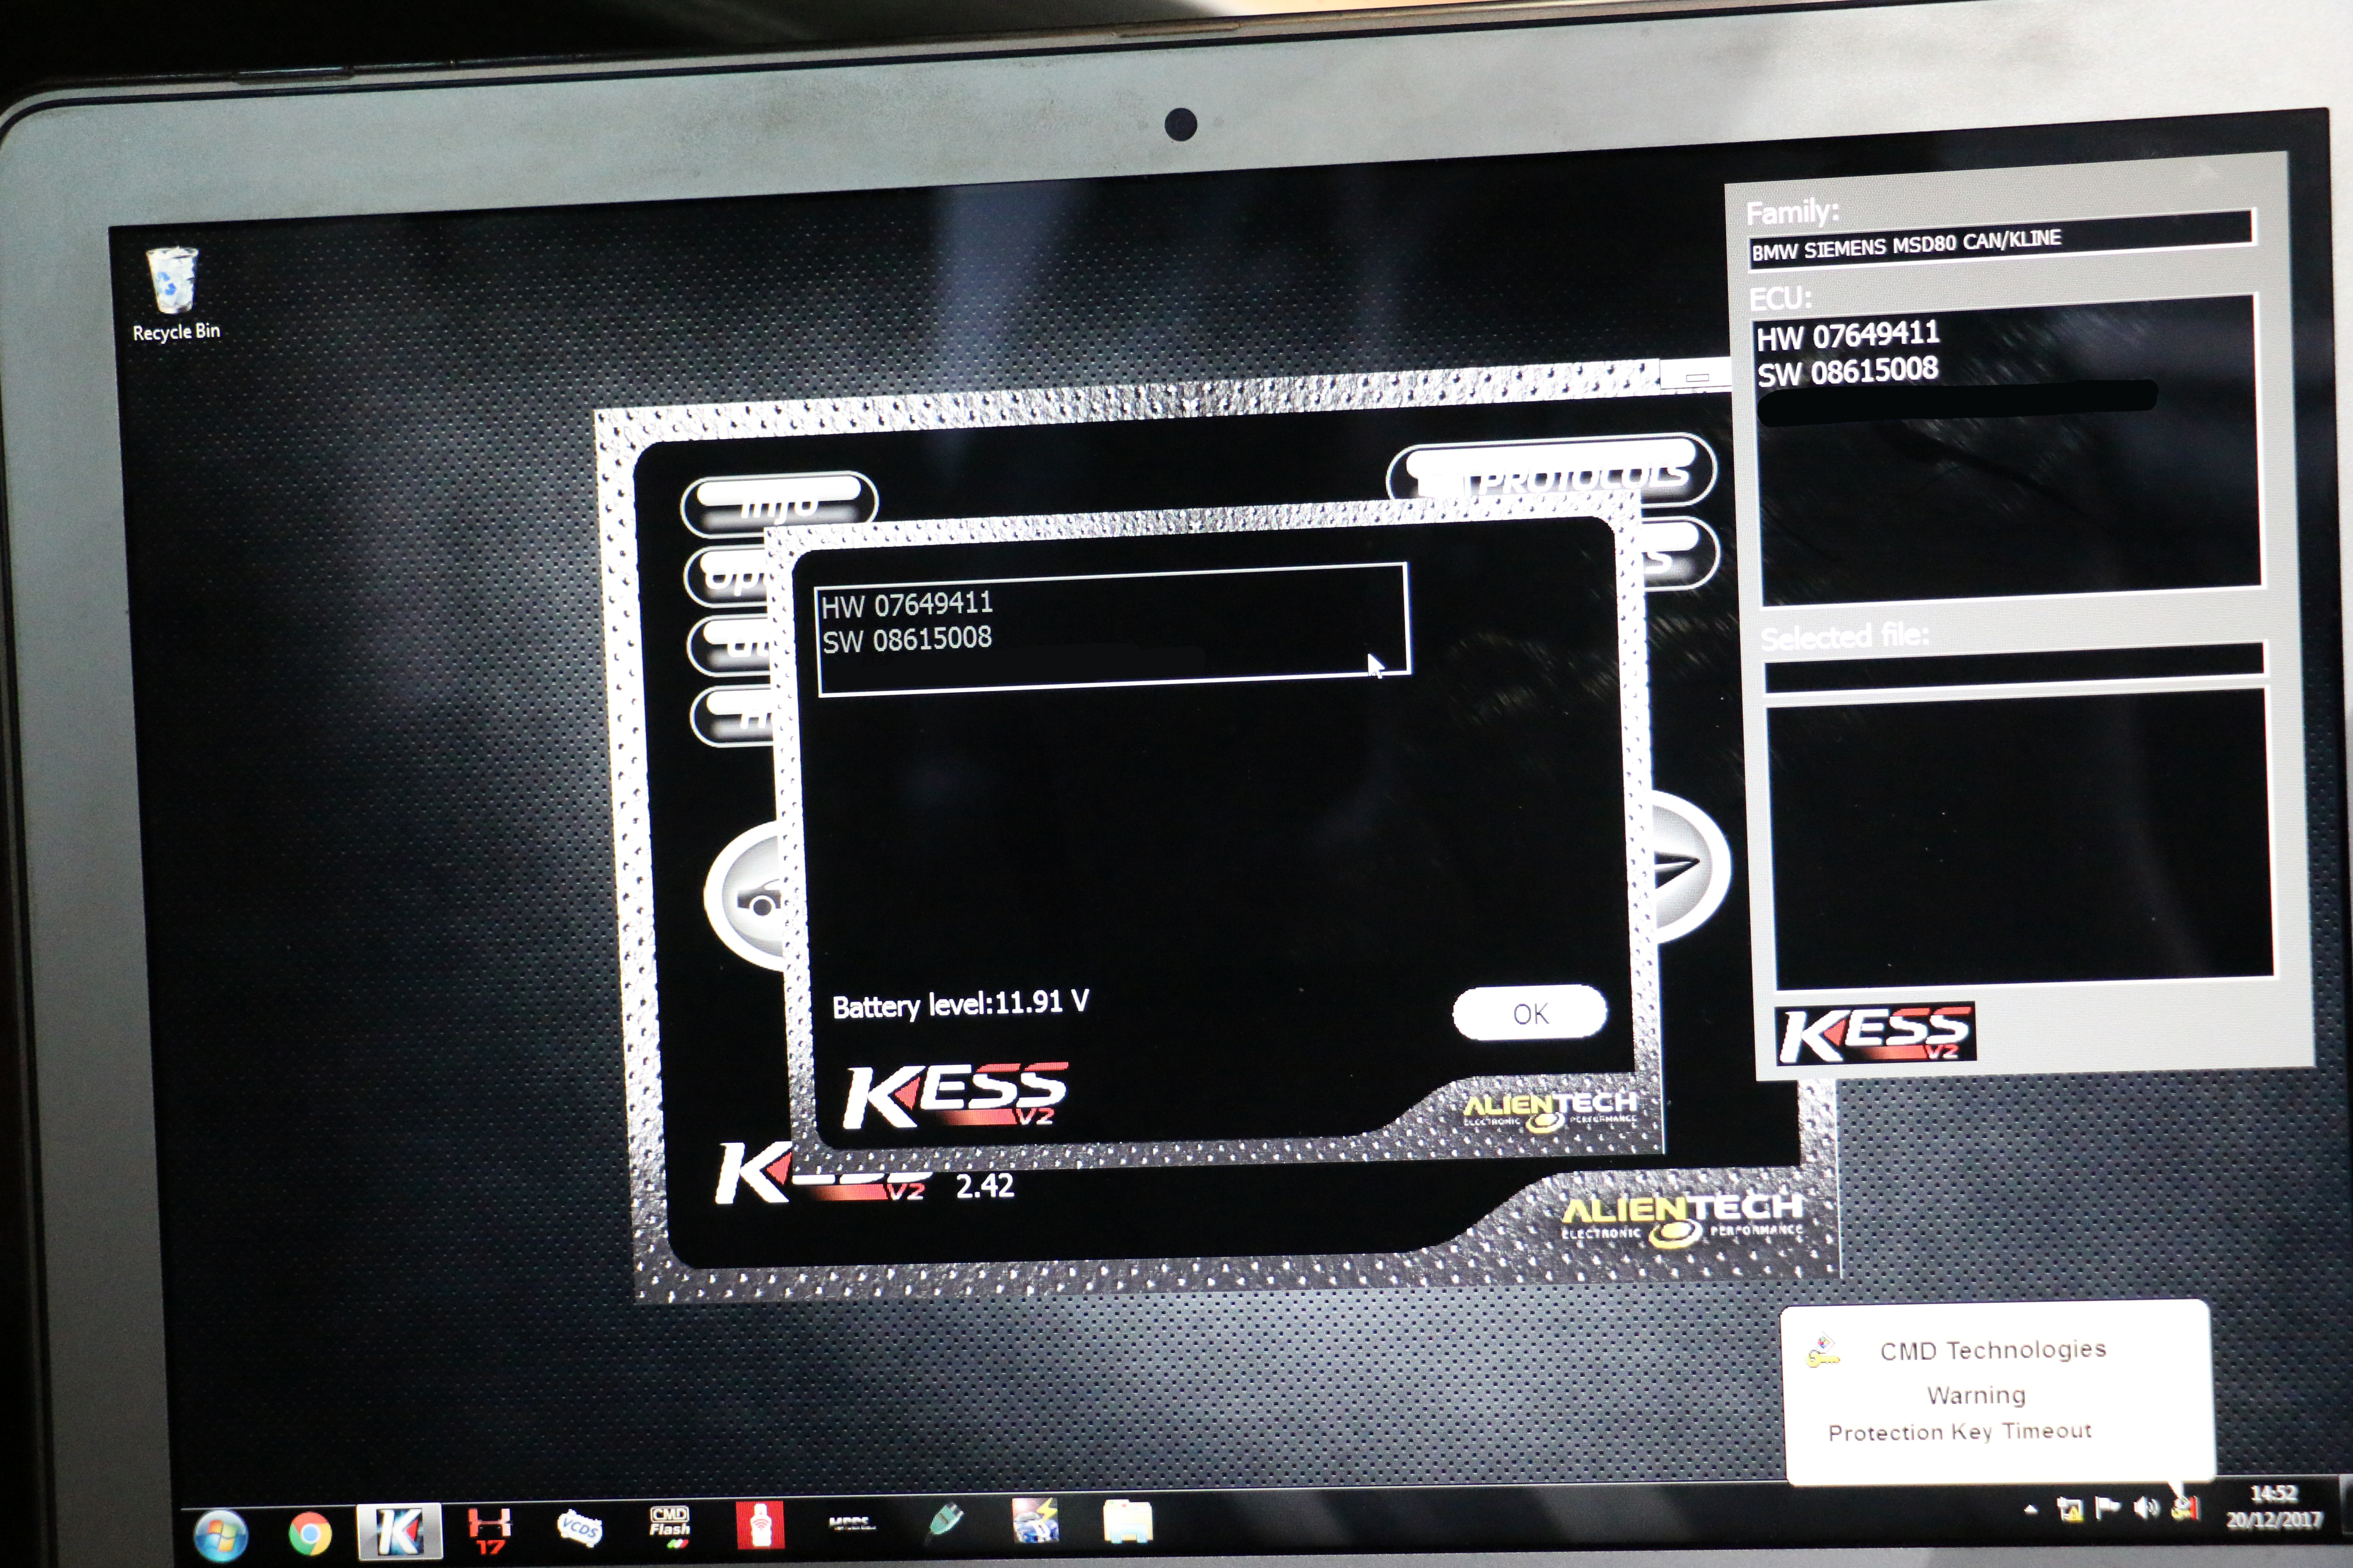Open the clock showing 14:52
The width and height of the screenshot is (2353, 1568).
[x=2273, y=1494]
